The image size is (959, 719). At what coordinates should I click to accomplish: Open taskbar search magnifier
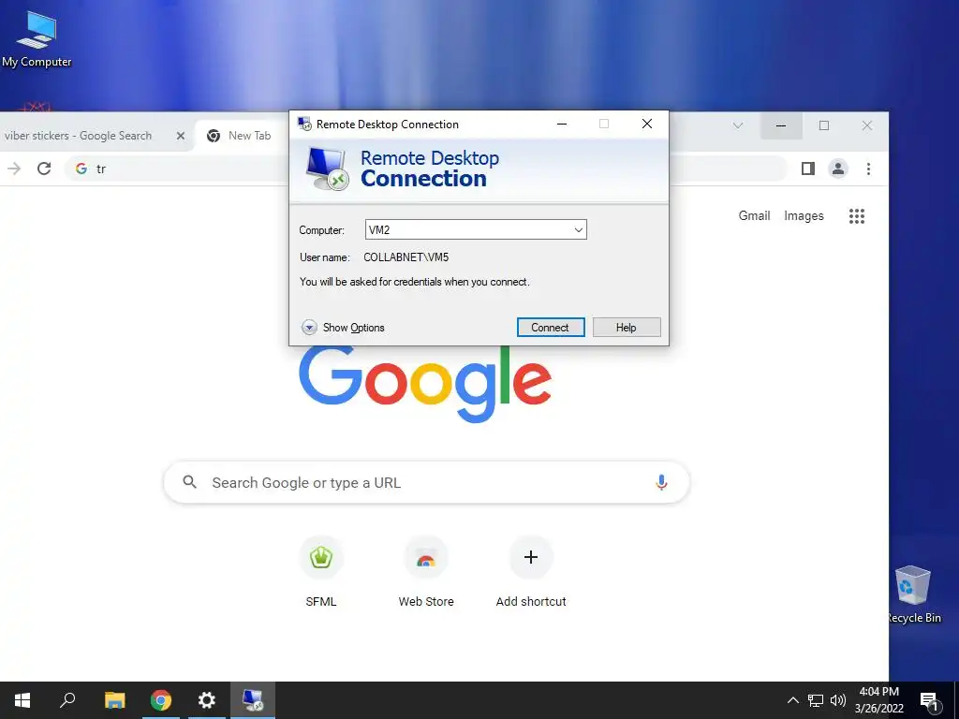coord(67,700)
